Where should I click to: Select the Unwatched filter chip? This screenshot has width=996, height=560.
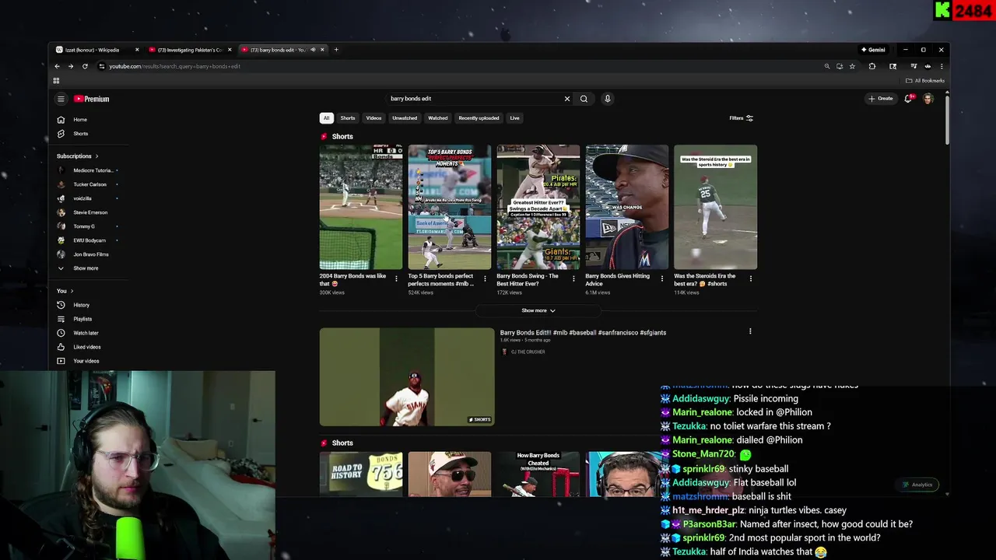(405, 118)
